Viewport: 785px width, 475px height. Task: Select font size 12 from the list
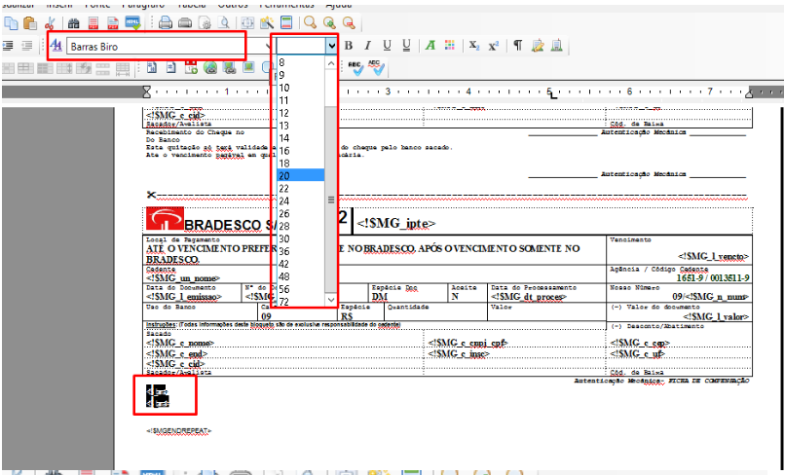[300, 113]
